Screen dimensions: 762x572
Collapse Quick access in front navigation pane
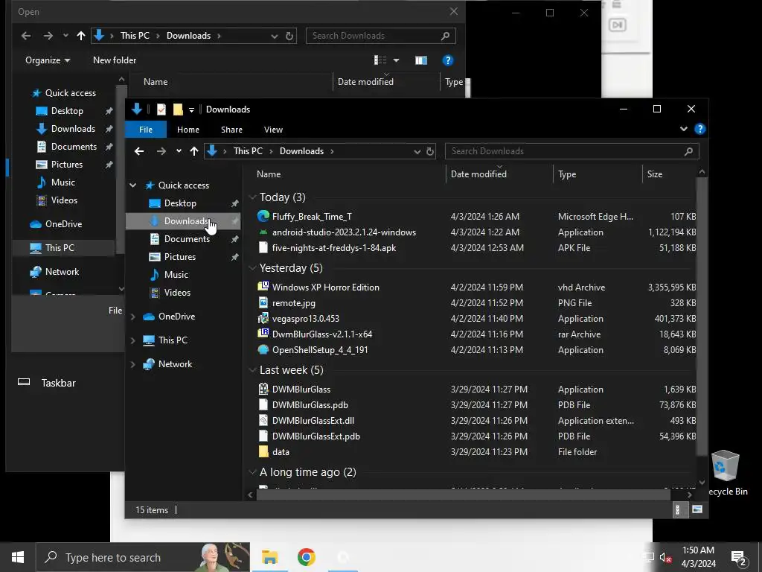[132, 185]
